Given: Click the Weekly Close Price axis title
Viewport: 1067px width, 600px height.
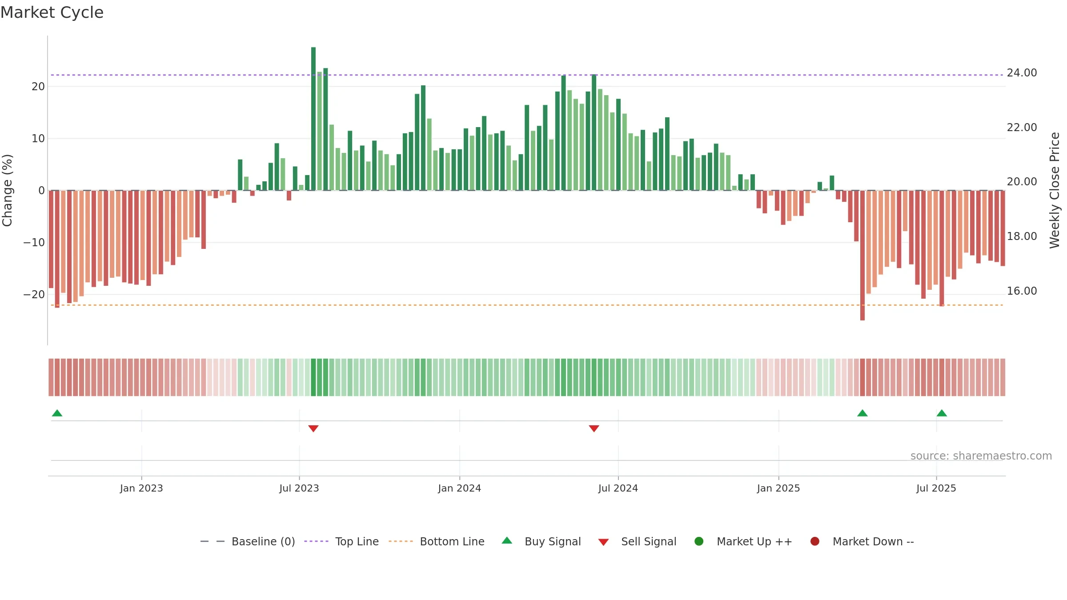Looking at the screenshot, I should pyautogui.click(x=1055, y=190).
